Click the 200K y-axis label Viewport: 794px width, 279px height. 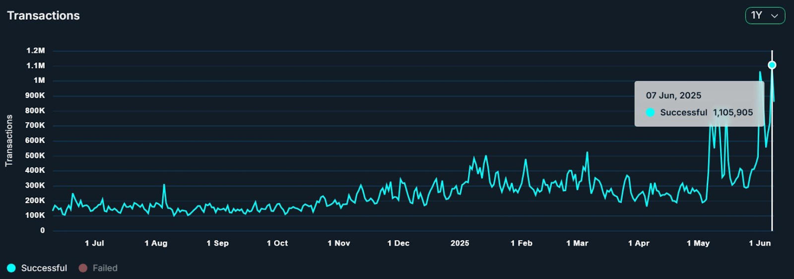35,201
